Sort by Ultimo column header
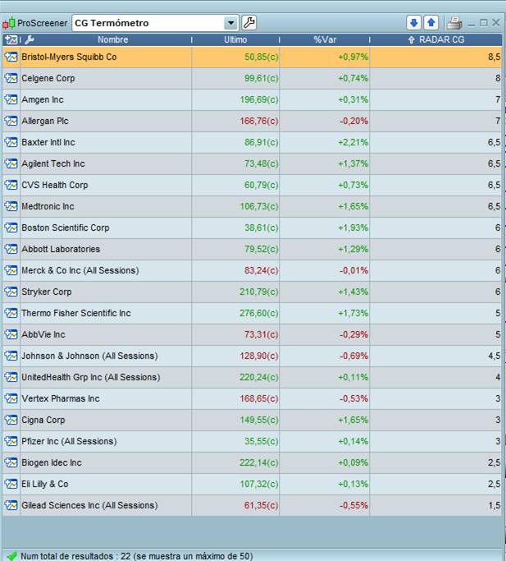The image size is (506, 561). [x=235, y=39]
